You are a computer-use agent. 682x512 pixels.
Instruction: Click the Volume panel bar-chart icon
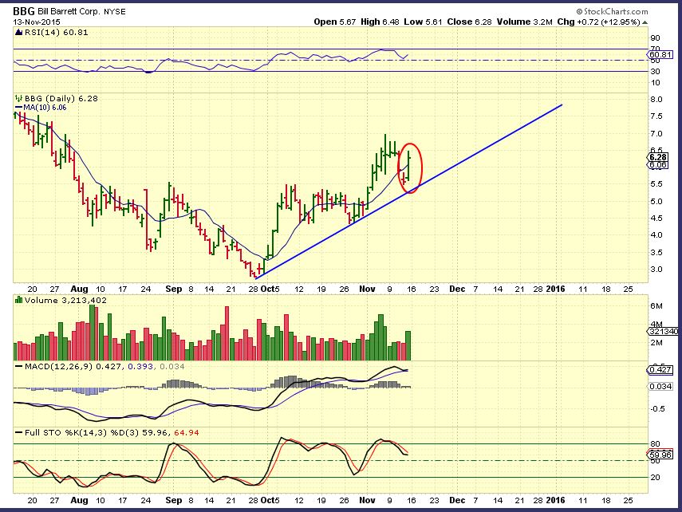click(x=18, y=300)
